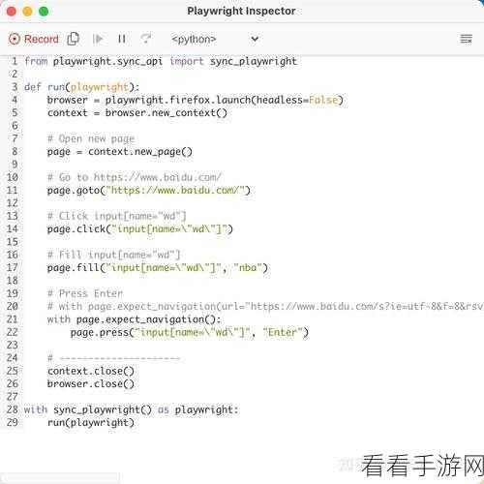Close the Playwright Inspector window
Image resolution: width=484 pixels, height=484 pixels.
pyautogui.click(x=12, y=12)
